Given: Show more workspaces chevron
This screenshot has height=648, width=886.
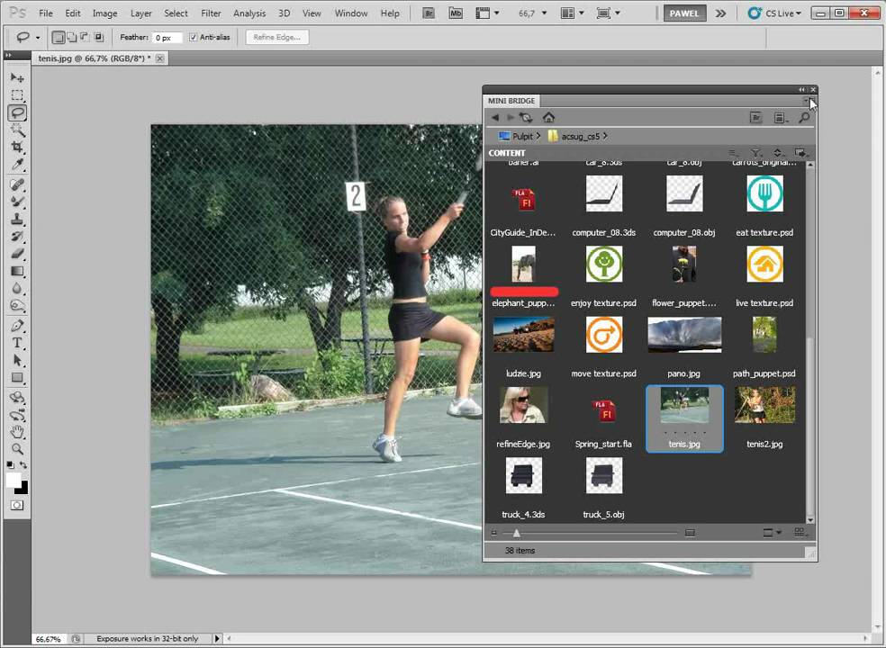Looking at the screenshot, I should 720,13.
